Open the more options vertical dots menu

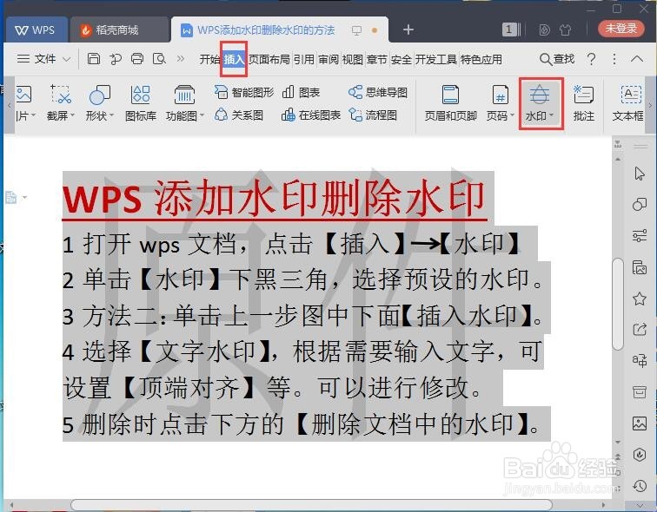pyautogui.click(x=614, y=59)
